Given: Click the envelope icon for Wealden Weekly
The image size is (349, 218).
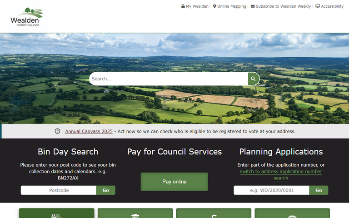Looking at the screenshot, I should [x=253, y=6].
